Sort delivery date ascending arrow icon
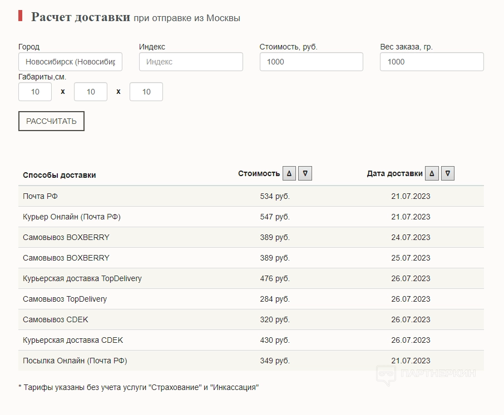Screen dimensions: 504x415 tap(432, 173)
